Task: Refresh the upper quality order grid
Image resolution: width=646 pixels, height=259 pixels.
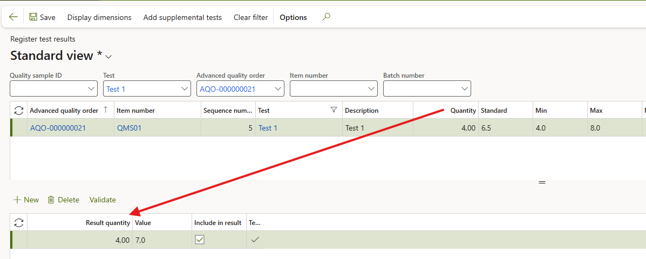Action: point(19,111)
